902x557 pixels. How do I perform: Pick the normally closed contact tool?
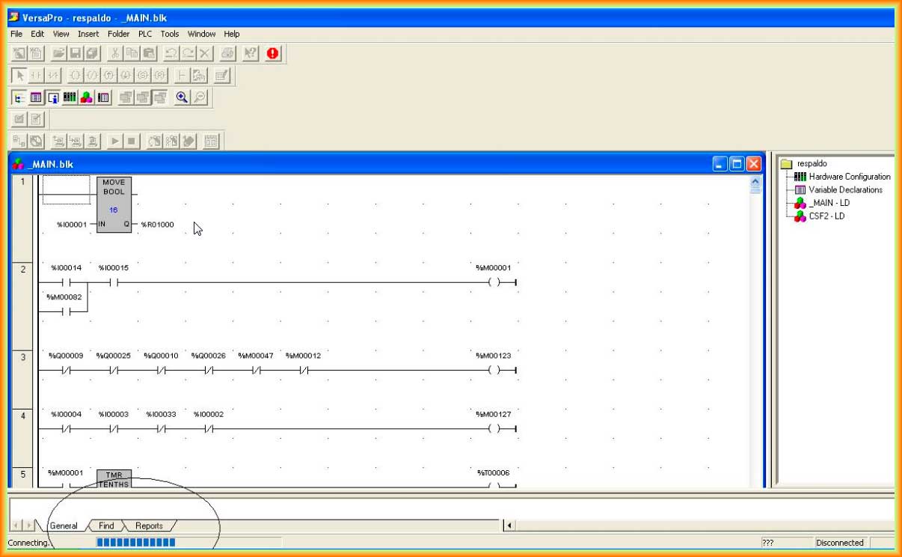pyautogui.click(x=52, y=76)
